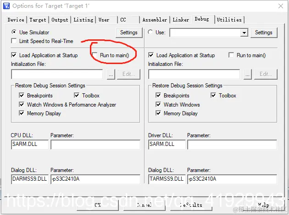This screenshot has height=215, width=289.
Task: Click the Driver DLL field SARM.DLL
Action: tap(167, 145)
